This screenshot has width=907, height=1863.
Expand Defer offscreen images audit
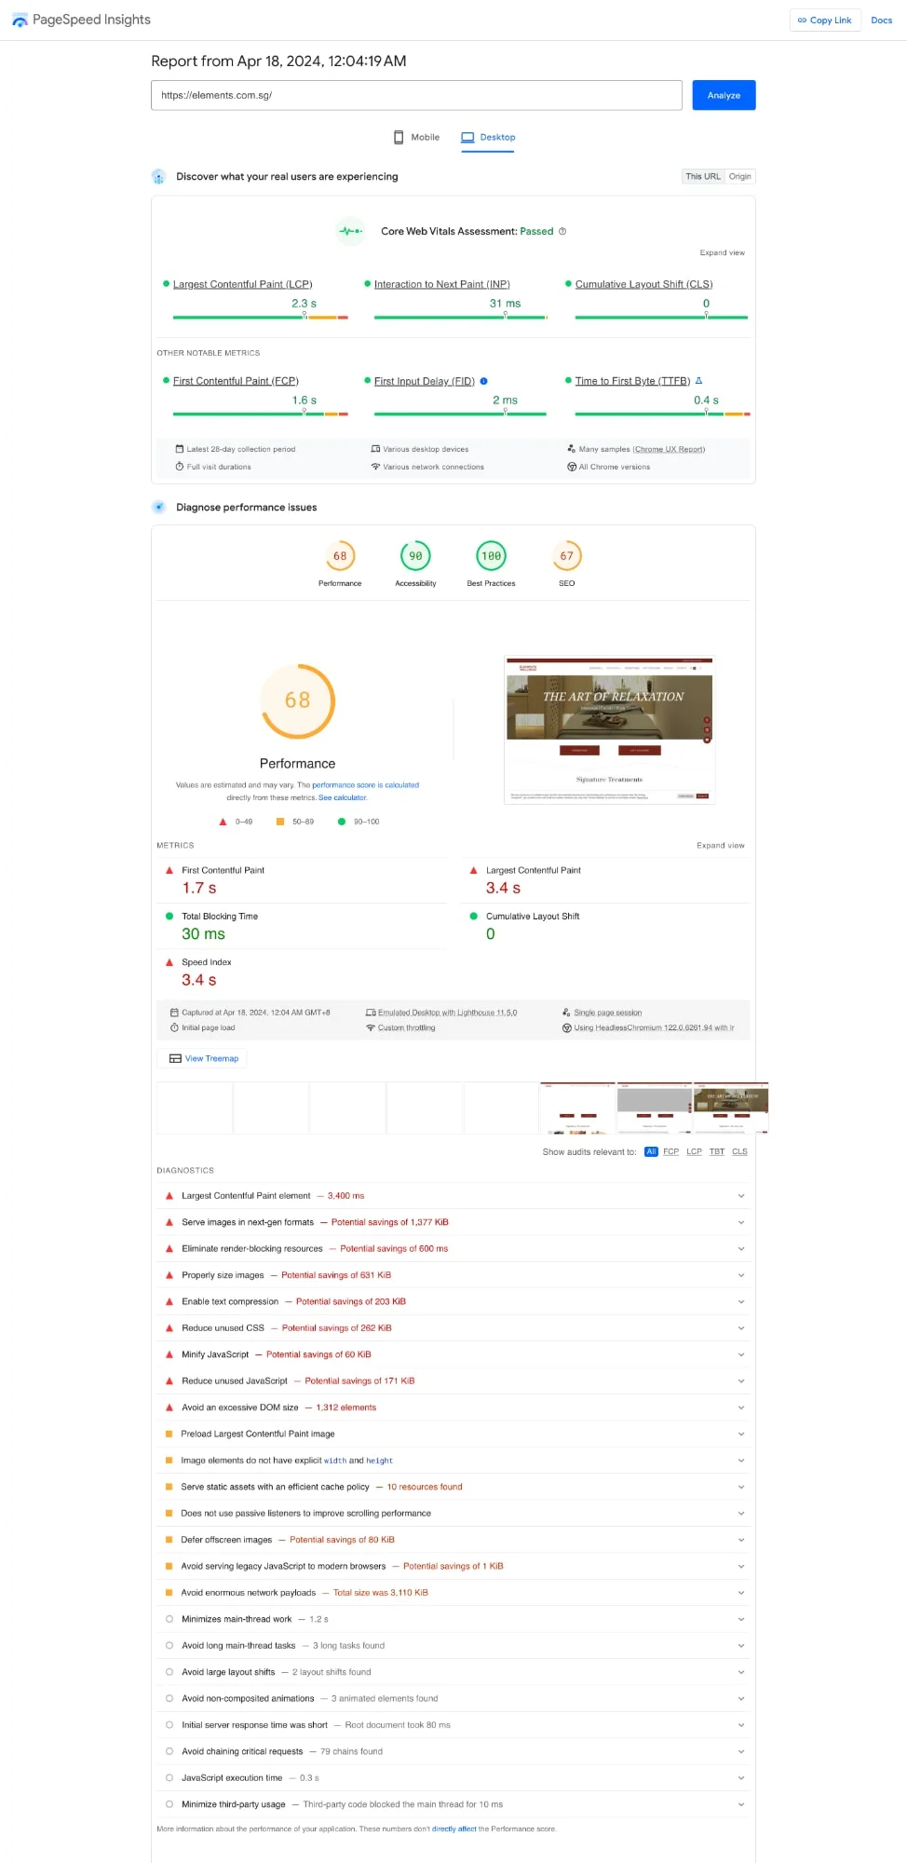(741, 1540)
